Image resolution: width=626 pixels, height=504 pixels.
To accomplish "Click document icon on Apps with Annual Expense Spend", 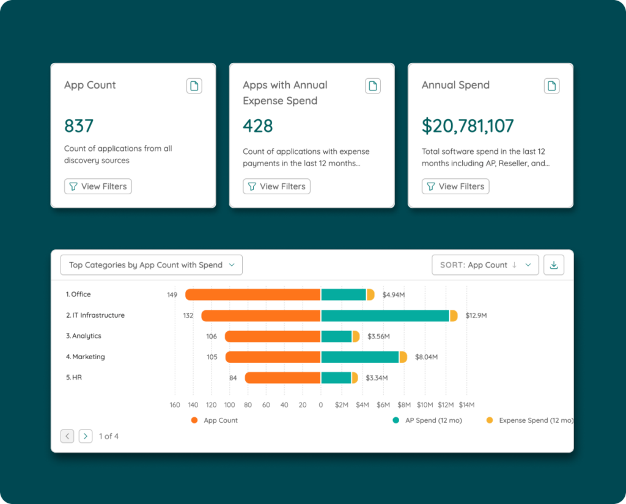I will point(373,86).
